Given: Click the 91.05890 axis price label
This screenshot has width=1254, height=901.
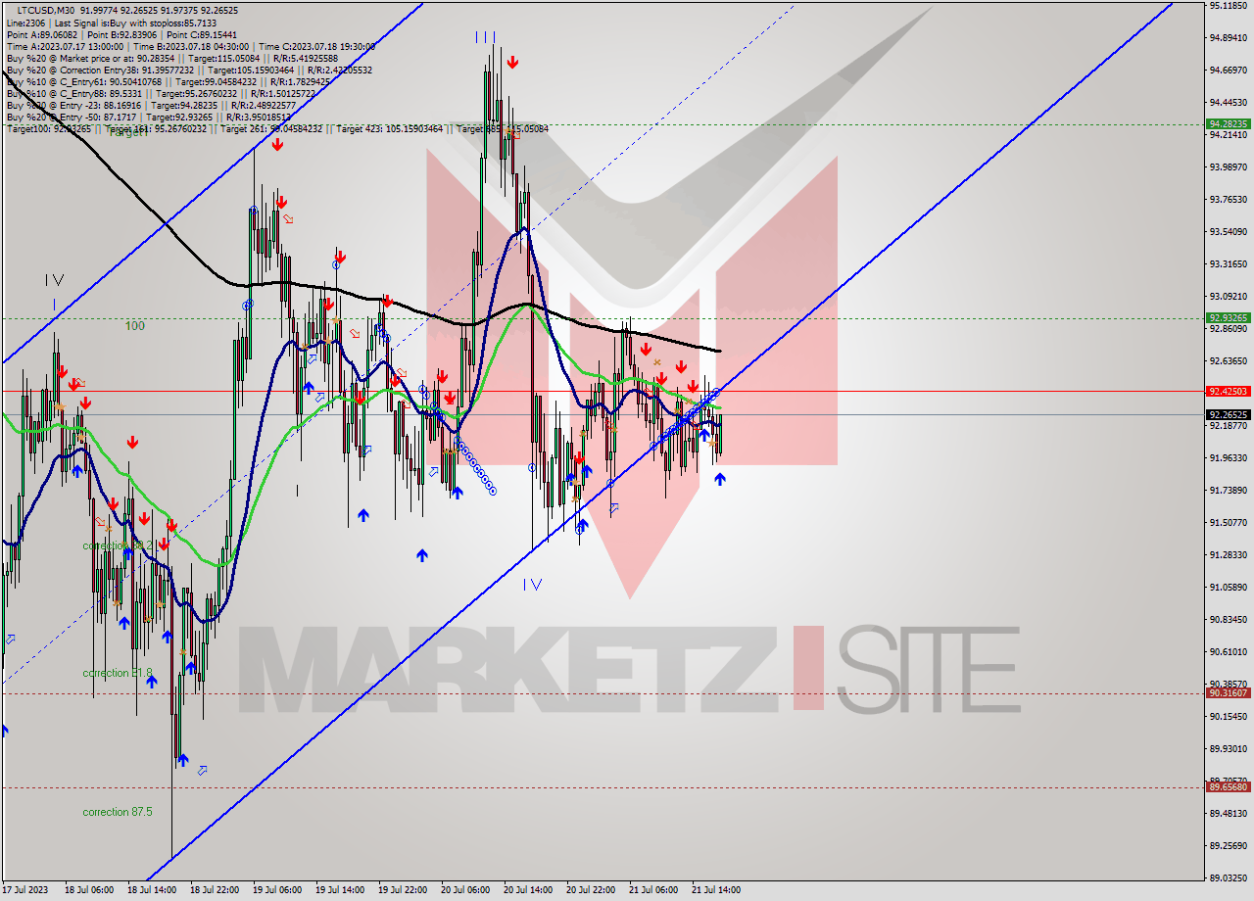Looking at the screenshot, I should point(1229,588).
